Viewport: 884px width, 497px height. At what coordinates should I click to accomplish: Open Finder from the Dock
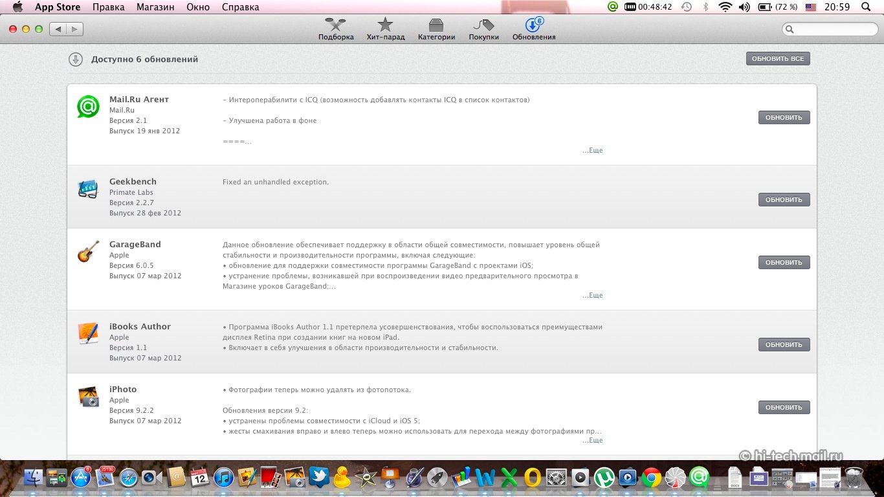click(x=34, y=478)
